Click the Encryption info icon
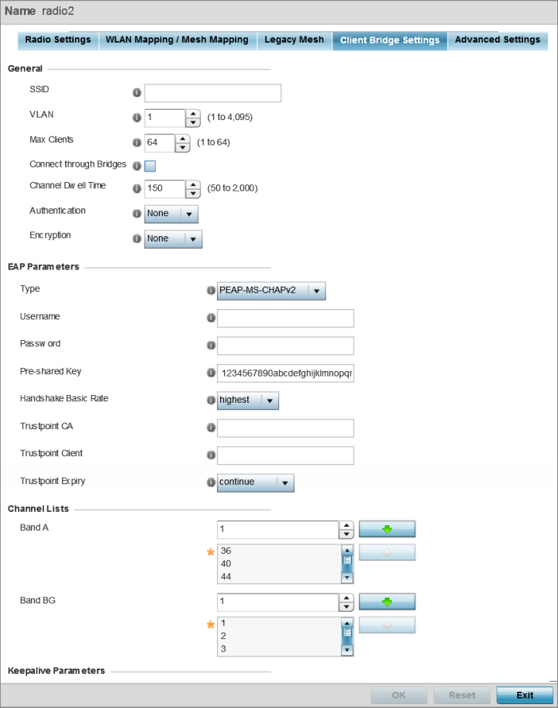 point(137,239)
